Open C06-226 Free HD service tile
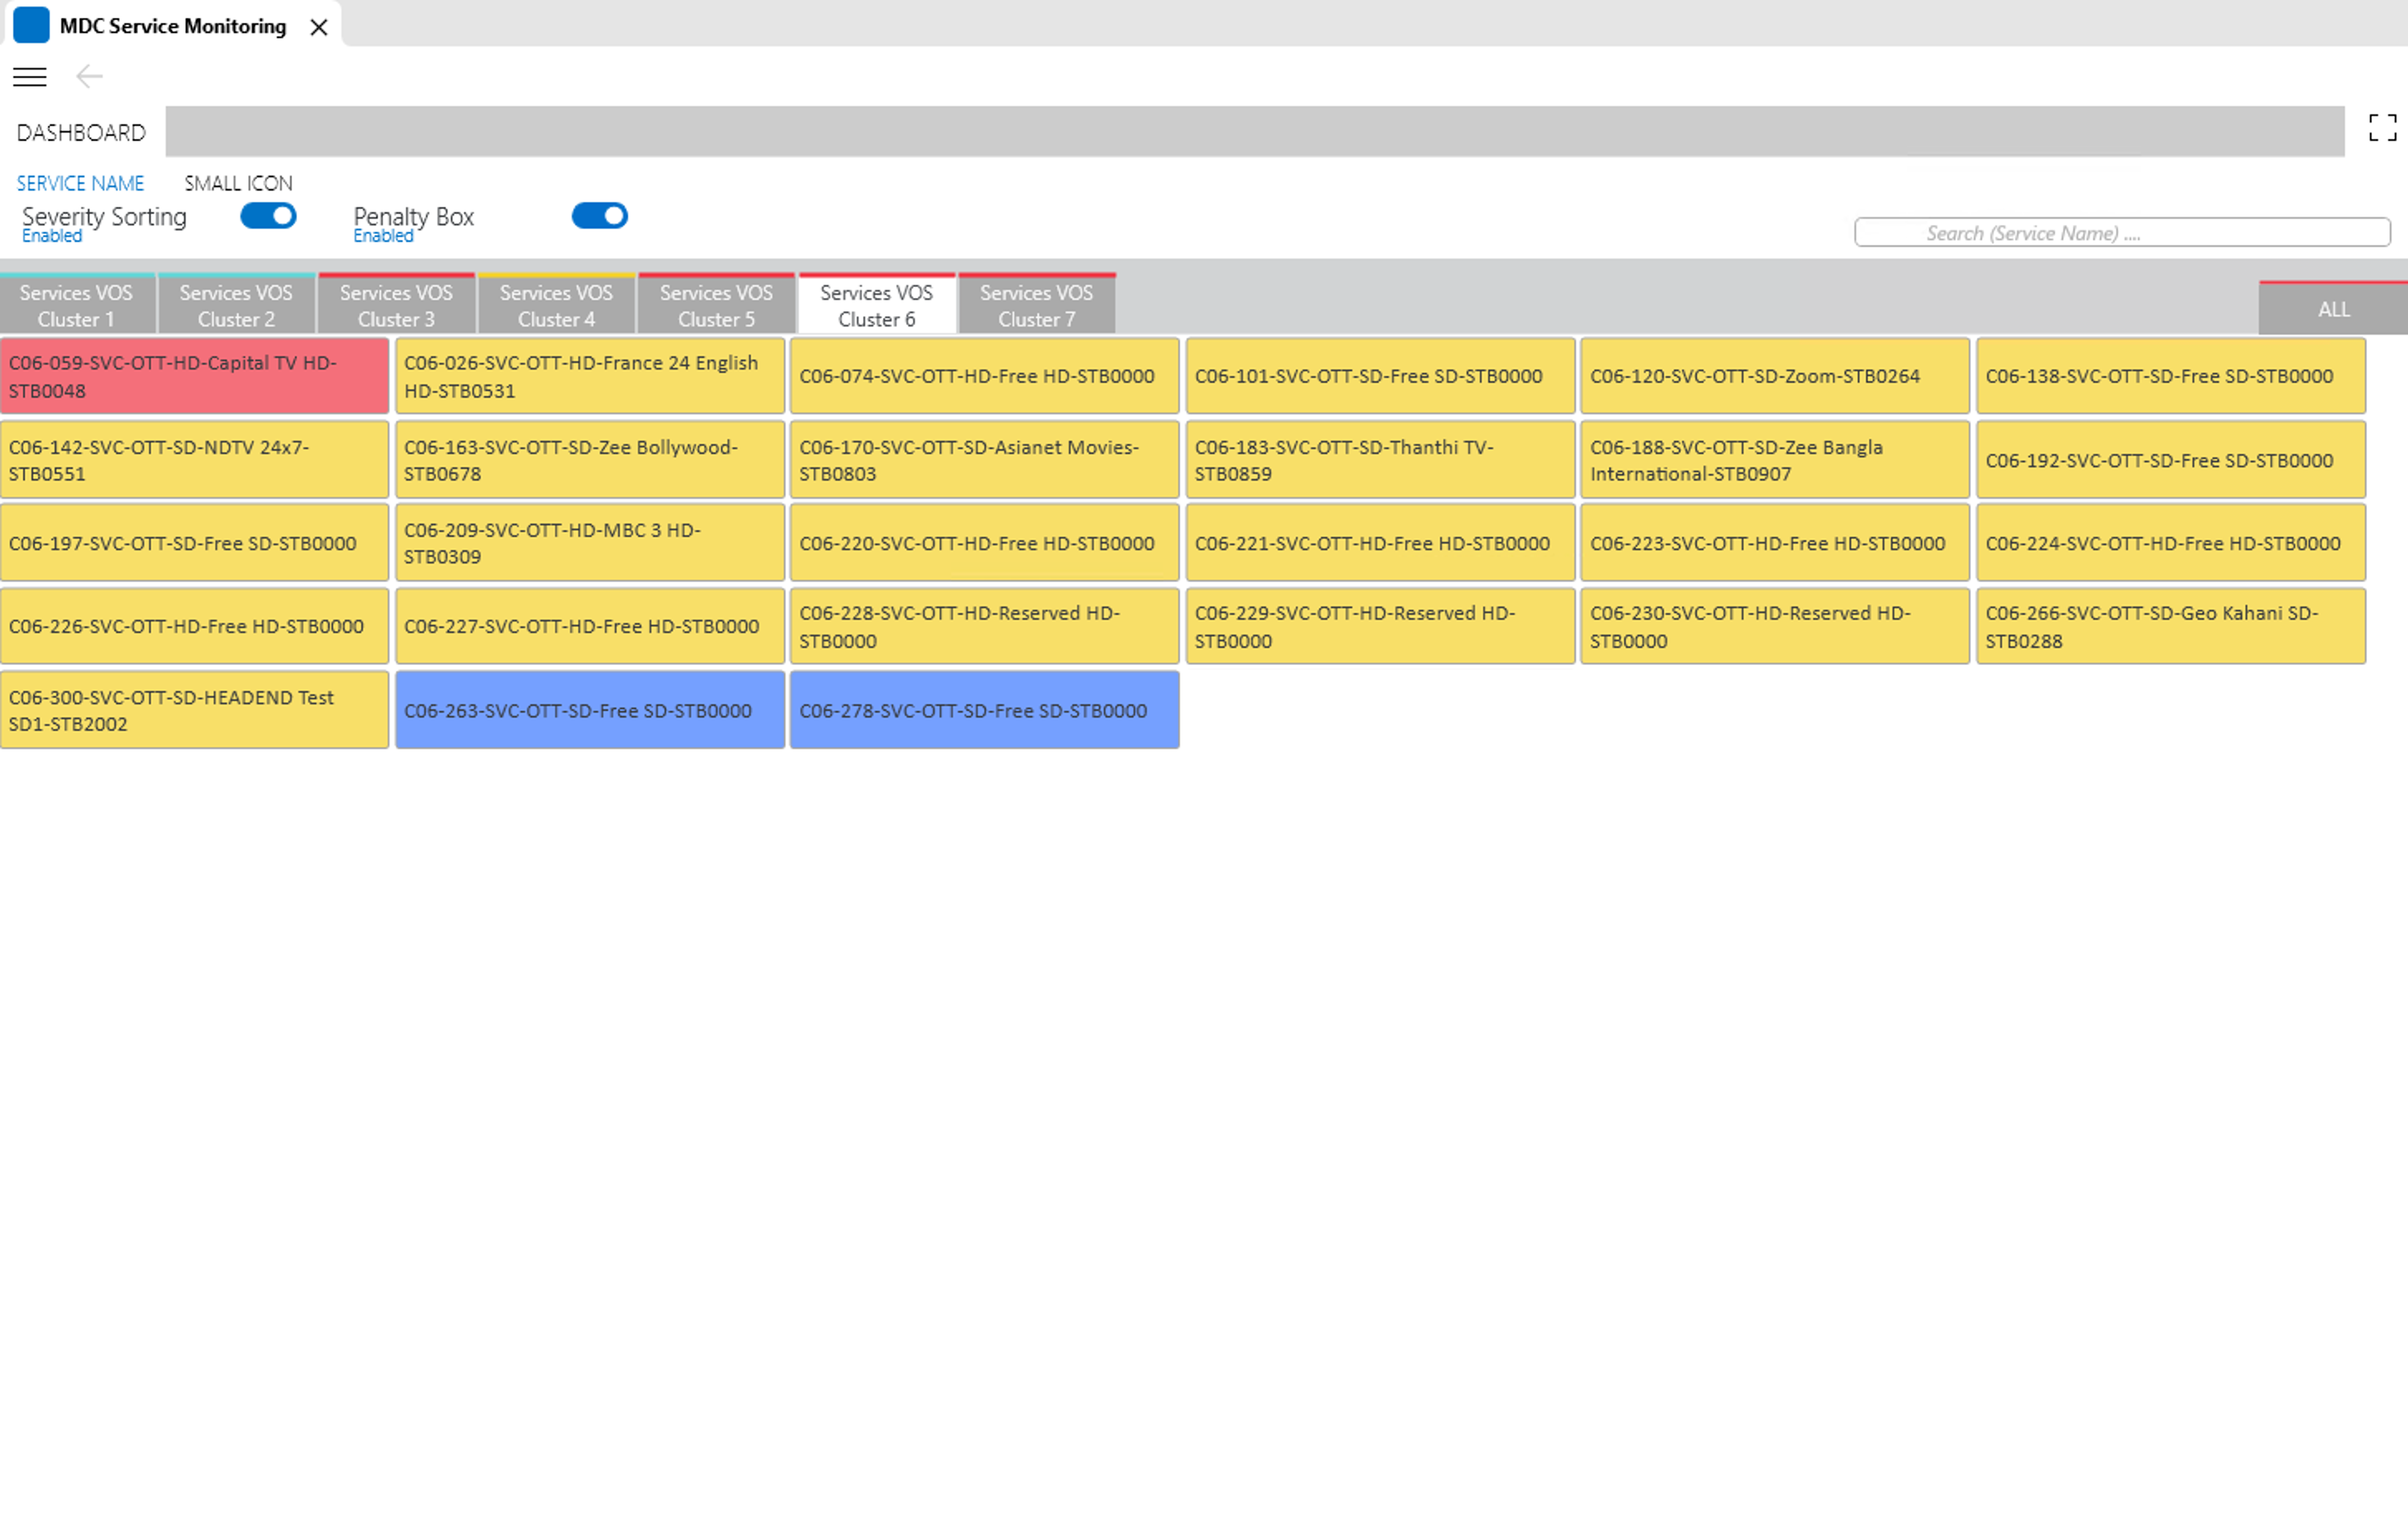Screen dimensions: 2408x1513 click(194, 626)
